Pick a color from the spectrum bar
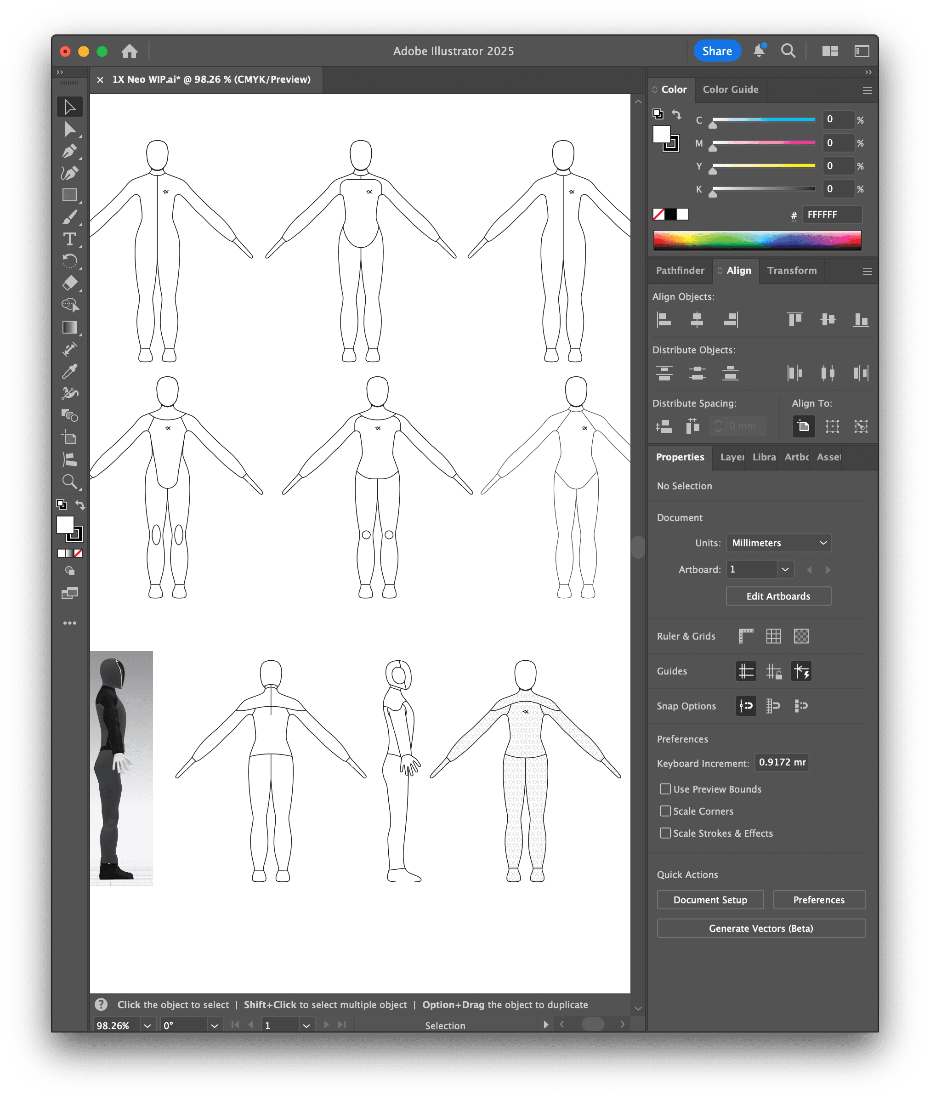The height and width of the screenshot is (1100, 930). tap(757, 240)
